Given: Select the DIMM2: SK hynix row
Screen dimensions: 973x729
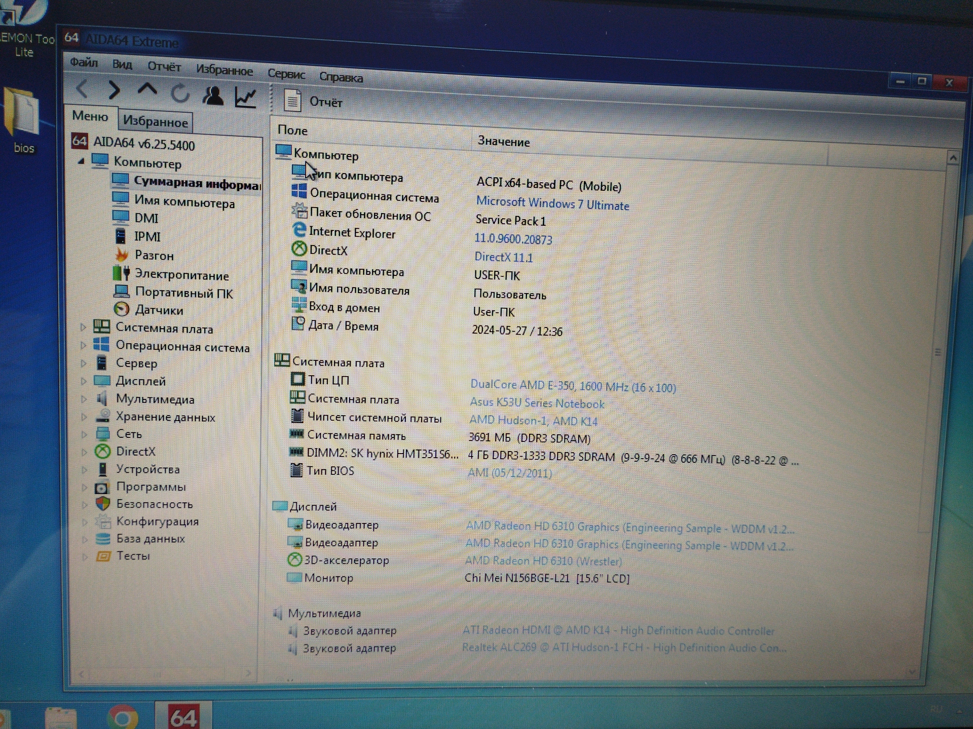Looking at the screenshot, I should coord(543,457).
